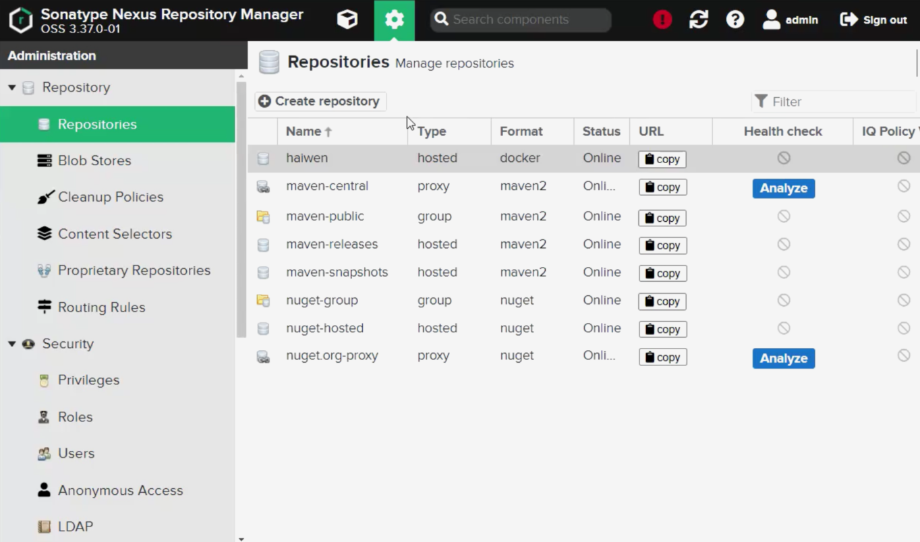Sort by the Type column header

coord(449,131)
